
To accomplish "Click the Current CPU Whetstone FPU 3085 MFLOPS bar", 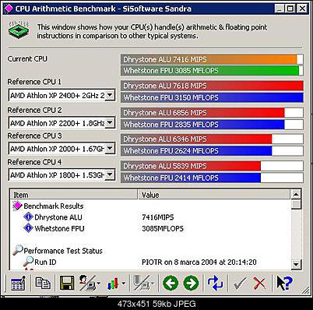I will click(x=212, y=71).
